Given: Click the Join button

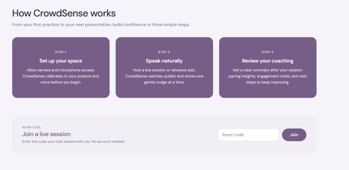Looking at the screenshot, I should pyautogui.click(x=294, y=135).
